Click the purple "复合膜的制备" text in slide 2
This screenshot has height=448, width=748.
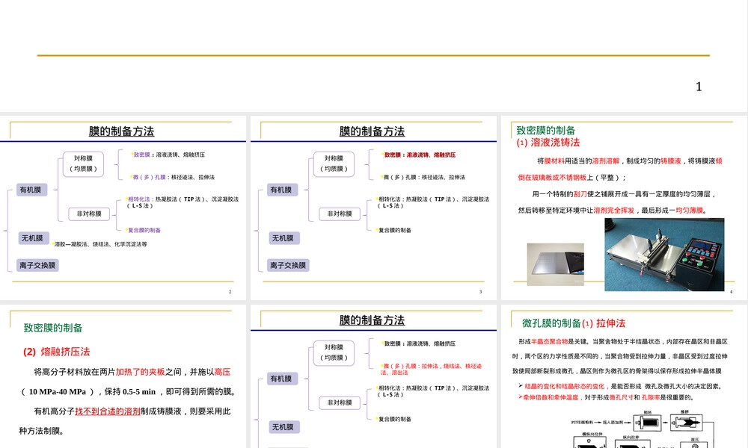click(x=144, y=230)
